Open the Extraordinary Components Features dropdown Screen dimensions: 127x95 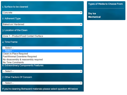pyautogui.click(x=42, y=71)
